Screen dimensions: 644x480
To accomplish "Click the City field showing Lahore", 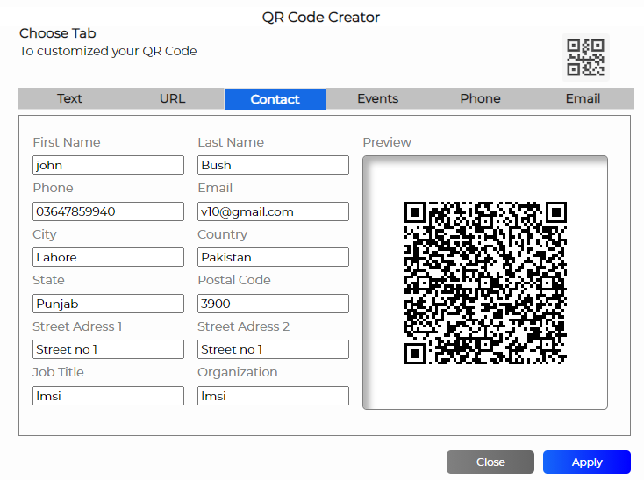I will [109, 257].
